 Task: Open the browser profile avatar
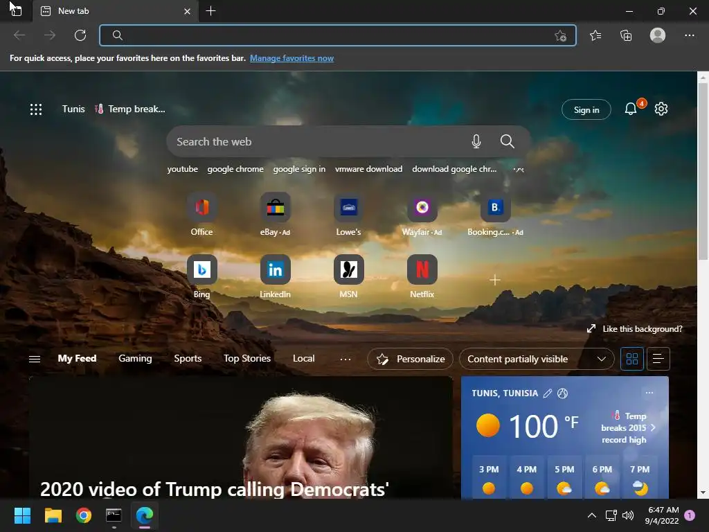tap(658, 35)
